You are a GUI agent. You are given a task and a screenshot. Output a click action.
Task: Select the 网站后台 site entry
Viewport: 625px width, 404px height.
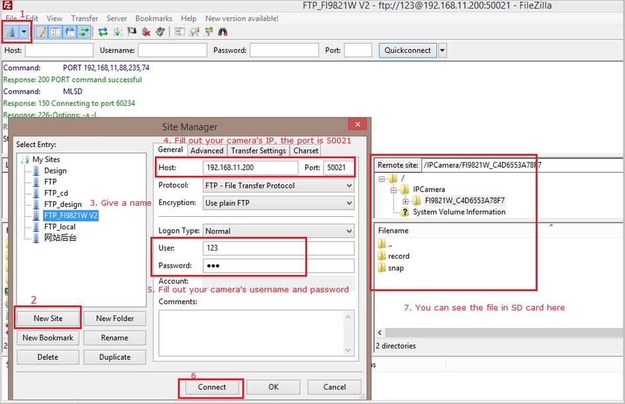60,238
